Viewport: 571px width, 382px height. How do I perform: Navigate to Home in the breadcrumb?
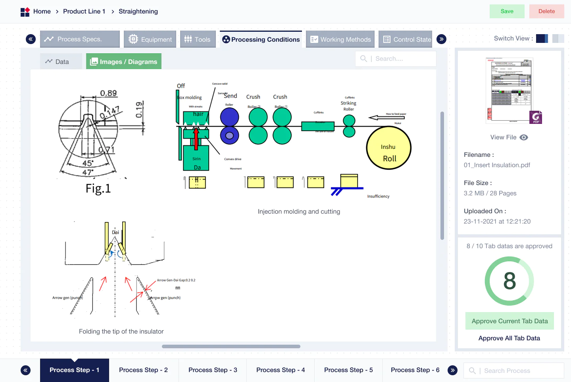click(x=42, y=12)
